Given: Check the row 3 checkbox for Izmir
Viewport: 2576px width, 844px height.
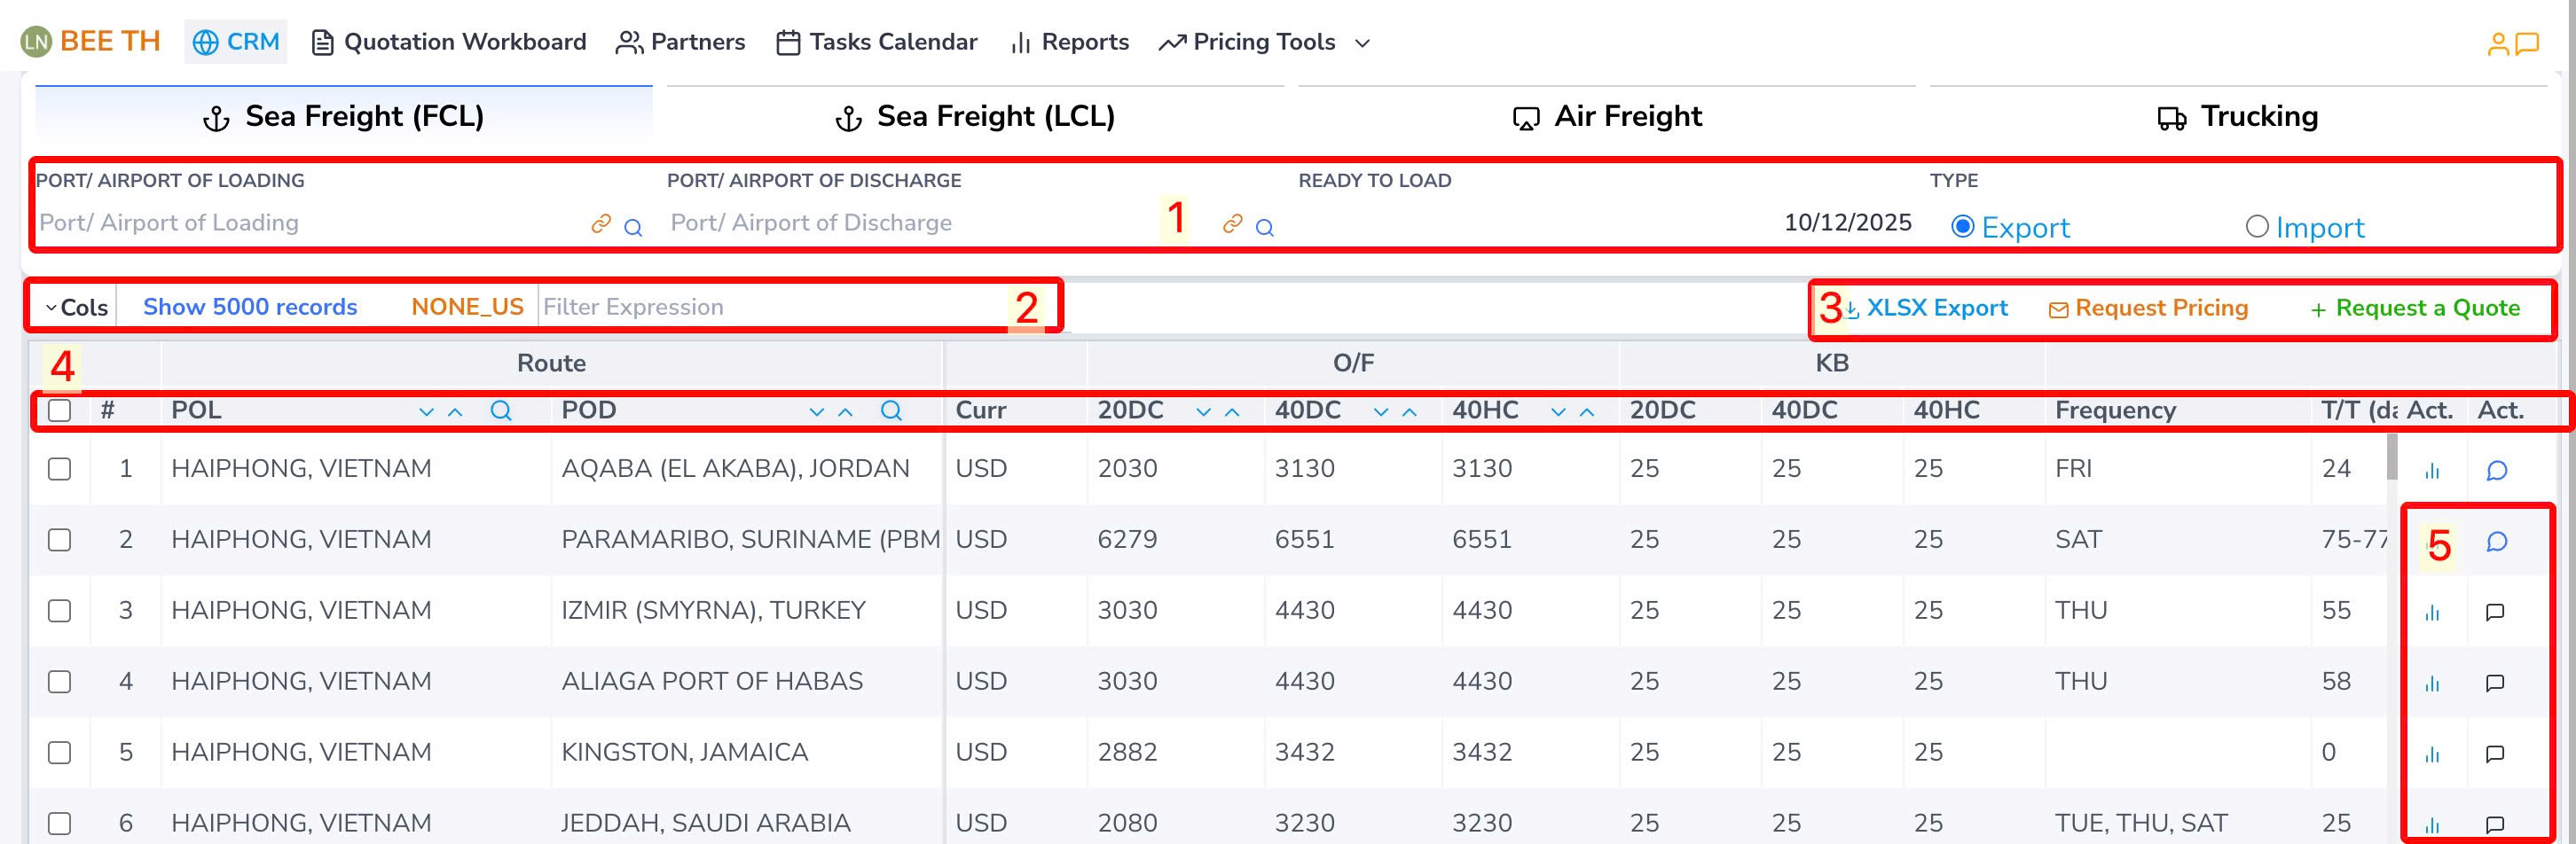Looking at the screenshot, I should tap(60, 611).
